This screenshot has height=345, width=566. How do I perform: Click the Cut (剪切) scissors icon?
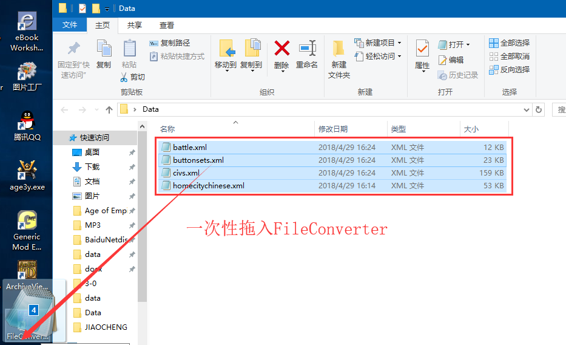124,77
